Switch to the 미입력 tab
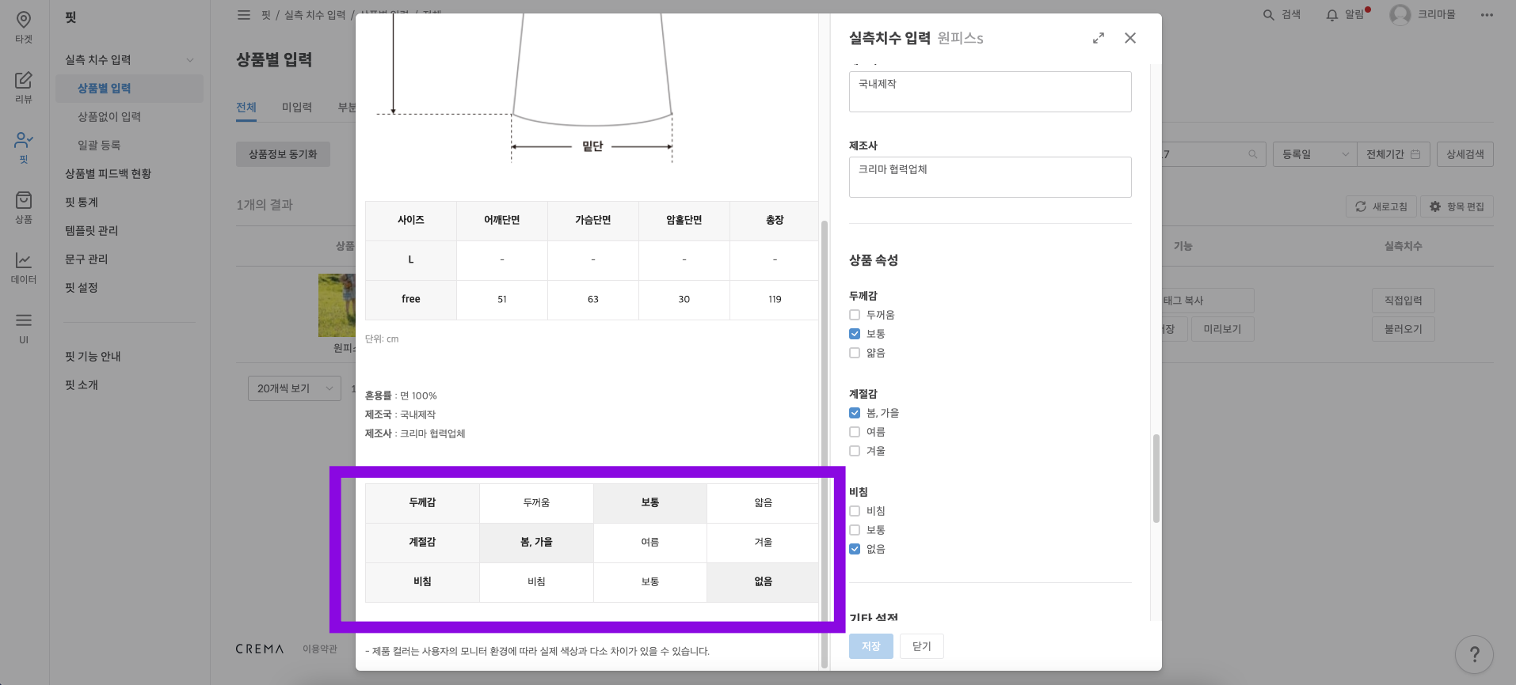 point(297,108)
